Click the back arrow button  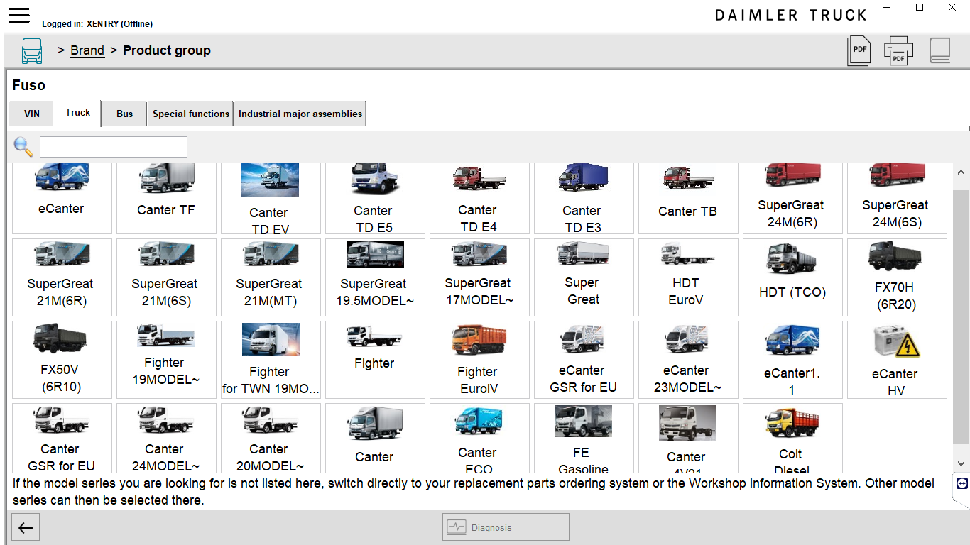tap(26, 527)
